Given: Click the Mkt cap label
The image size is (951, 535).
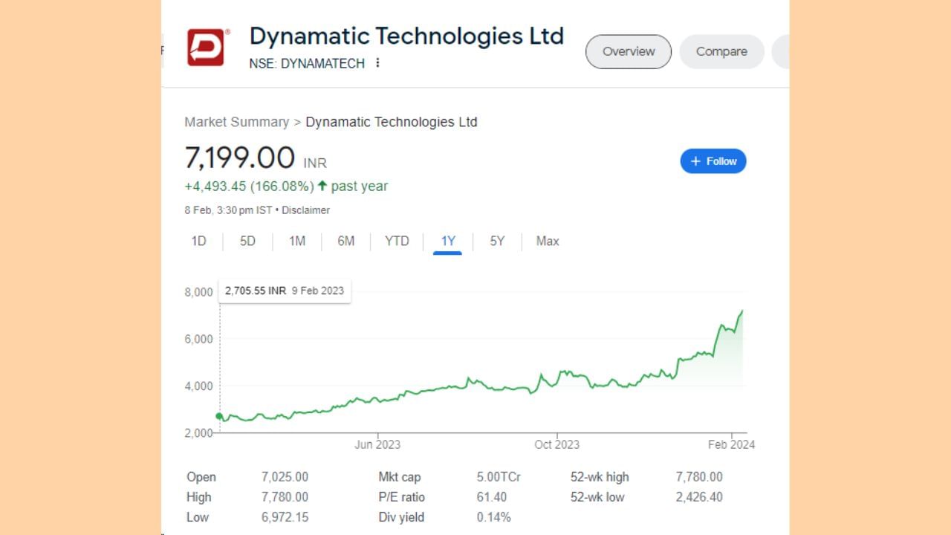Looking at the screenshot, I should 400,477.
